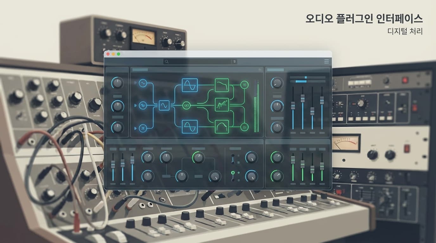Expand the top input triangle arrow
Screen dimensions: 436x243
[x=136, y=83]
